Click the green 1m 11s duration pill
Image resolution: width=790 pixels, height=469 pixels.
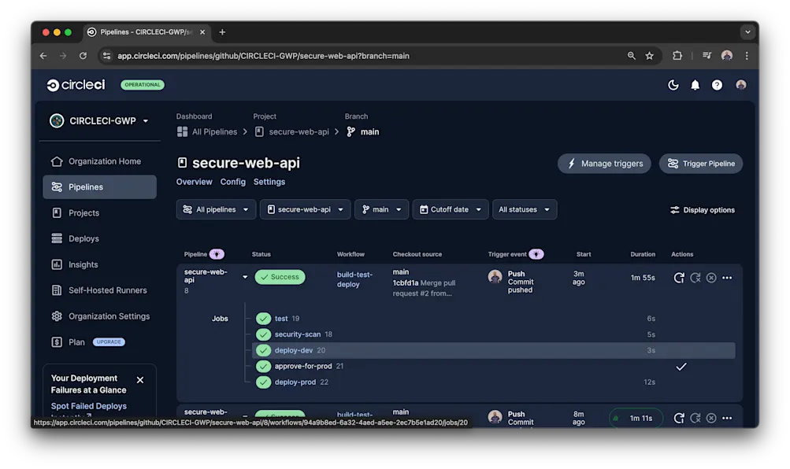coord(635,418)
